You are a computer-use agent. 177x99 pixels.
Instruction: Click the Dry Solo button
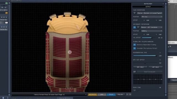(140, 67)
